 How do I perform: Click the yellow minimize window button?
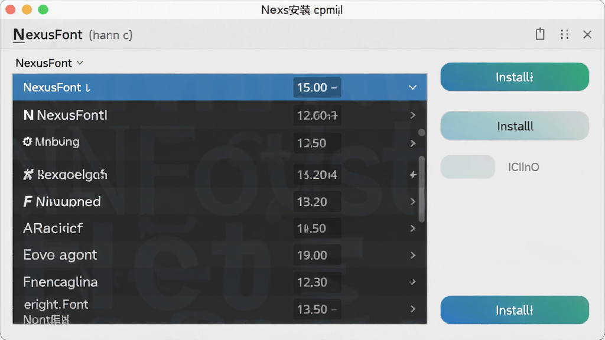[x=27, y=9]
